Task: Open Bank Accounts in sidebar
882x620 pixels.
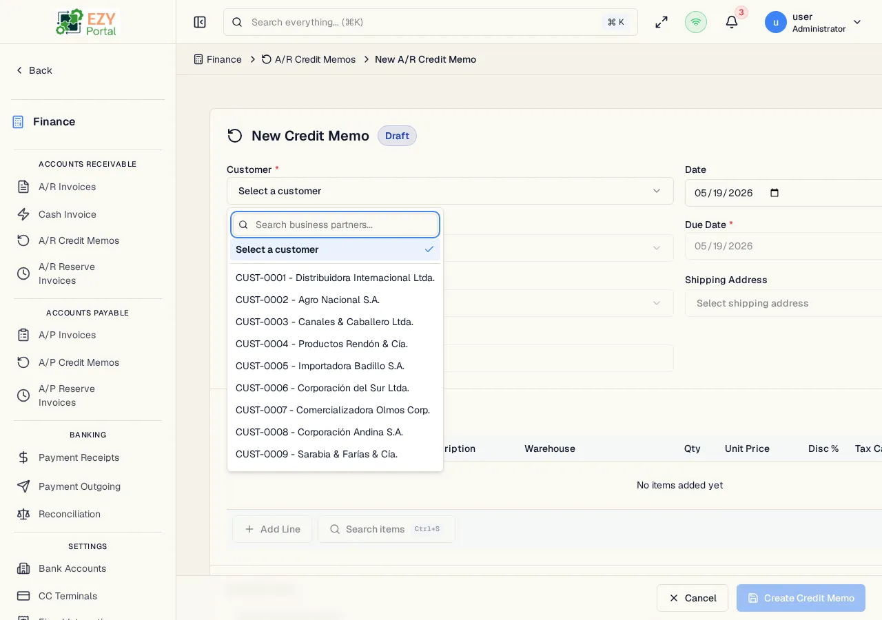Action: (x=72, y=568)
